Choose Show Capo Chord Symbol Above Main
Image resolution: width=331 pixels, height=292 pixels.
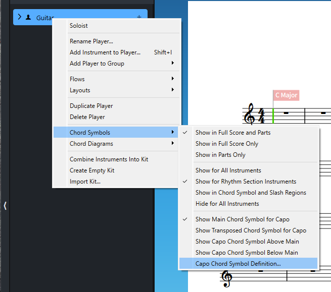click(248, 242)
